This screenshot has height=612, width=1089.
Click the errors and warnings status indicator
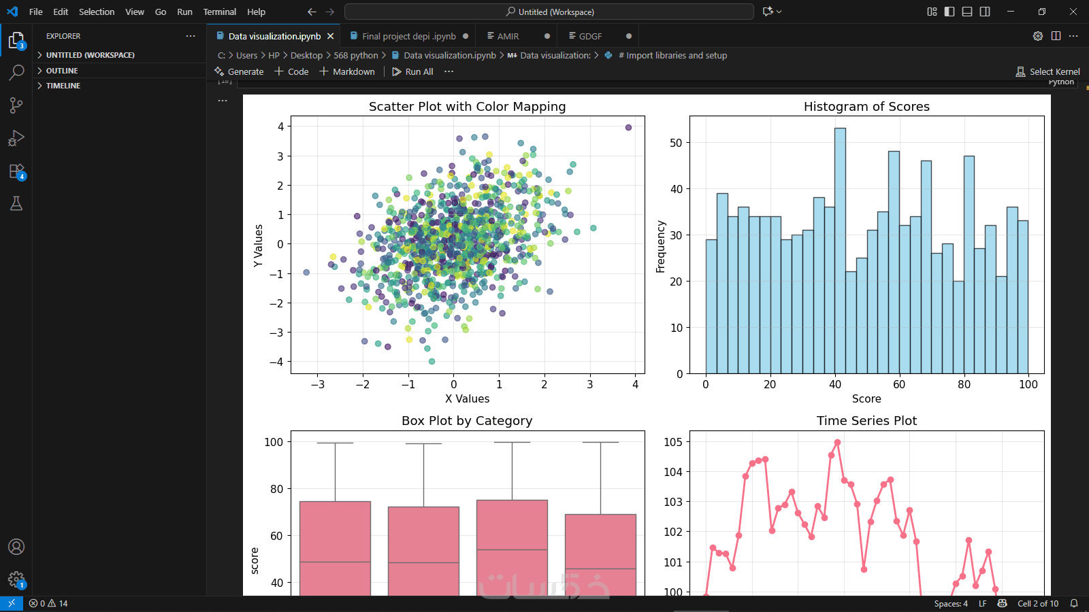pos(48,603)
